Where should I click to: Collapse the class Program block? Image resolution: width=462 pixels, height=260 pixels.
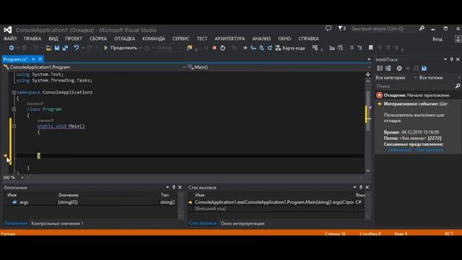pyautogui.click(x=14, y=109)
